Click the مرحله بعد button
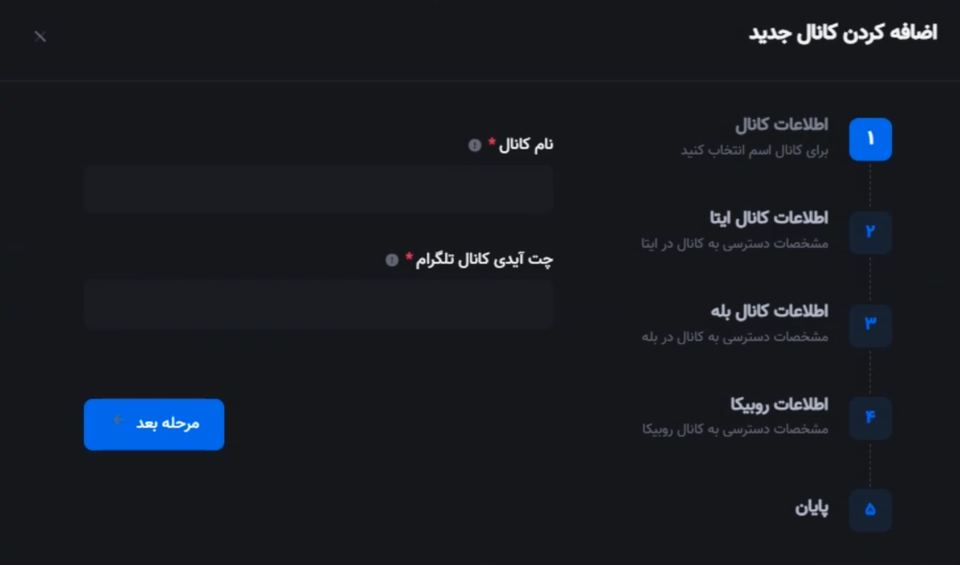The height and width of the screenshot is (565, 960). coord(154,424)
